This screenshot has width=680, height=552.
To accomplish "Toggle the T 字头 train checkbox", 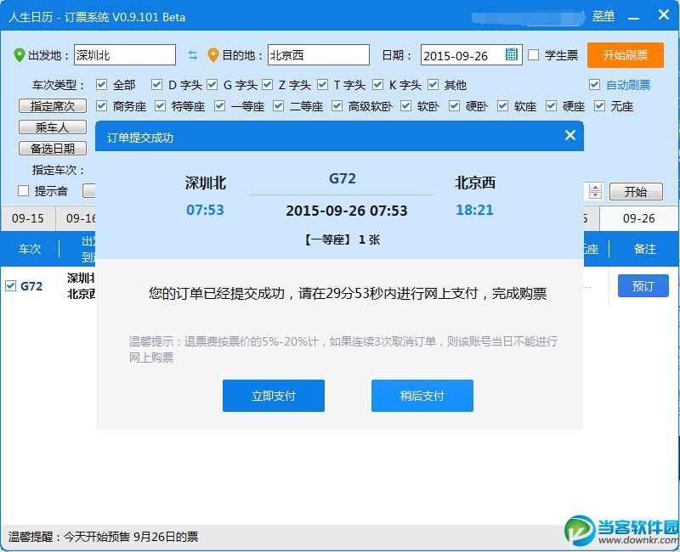I will coord(322,84).
